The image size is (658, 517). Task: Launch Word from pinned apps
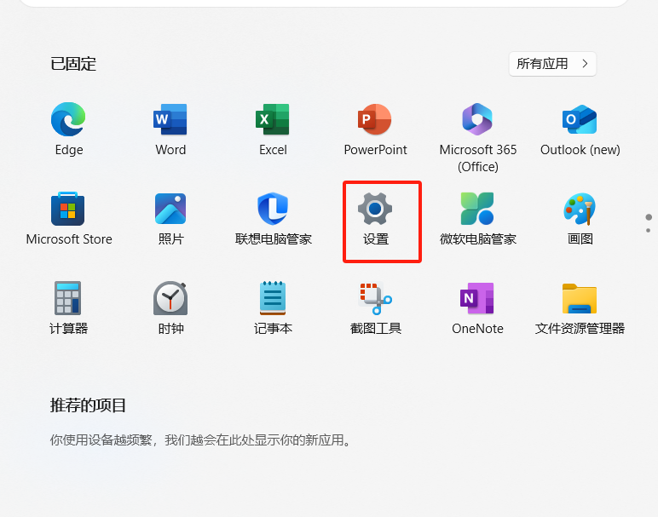[x=170, y=129]
